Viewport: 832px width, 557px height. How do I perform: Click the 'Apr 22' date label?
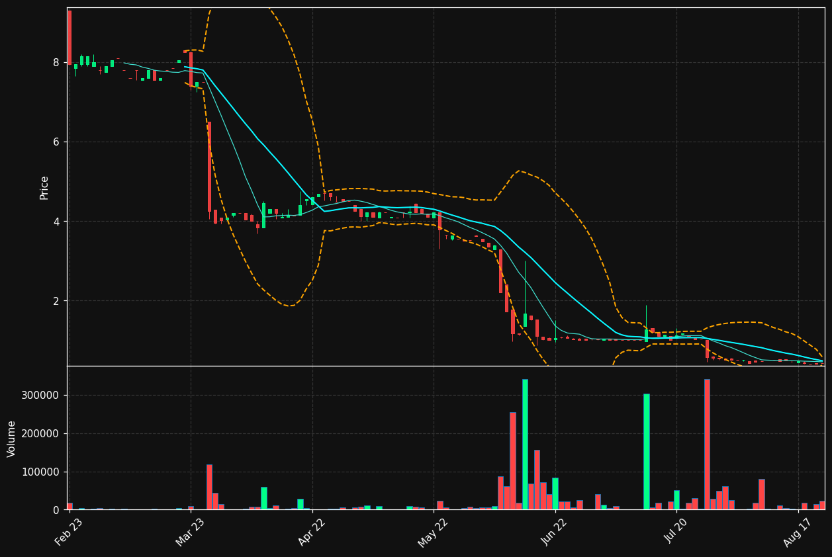coord(312,533)
